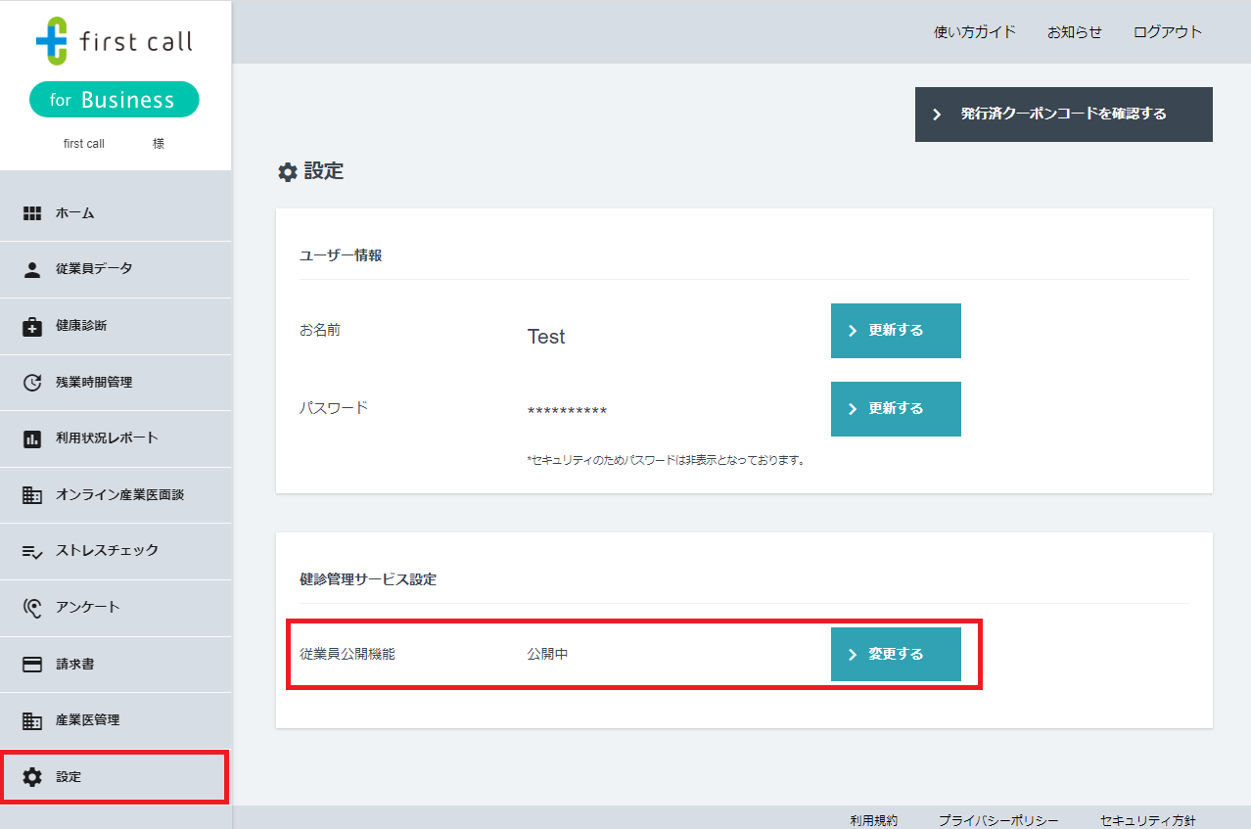The image size is (1251, 829).
Task: Open 発行済クーポンコードを確認する
Action: point(1063,114)
